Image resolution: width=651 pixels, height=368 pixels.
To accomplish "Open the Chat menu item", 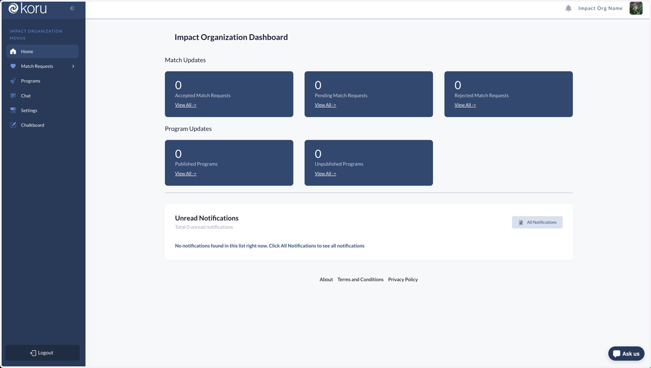I will point(42,96).
